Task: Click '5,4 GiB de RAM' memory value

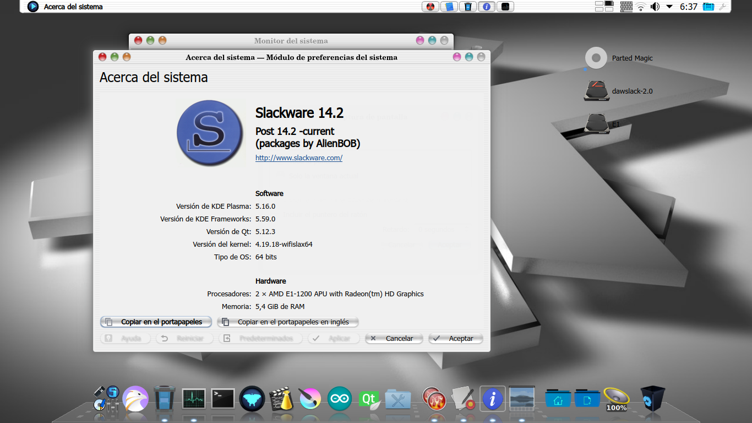Action: click(280, 307)
